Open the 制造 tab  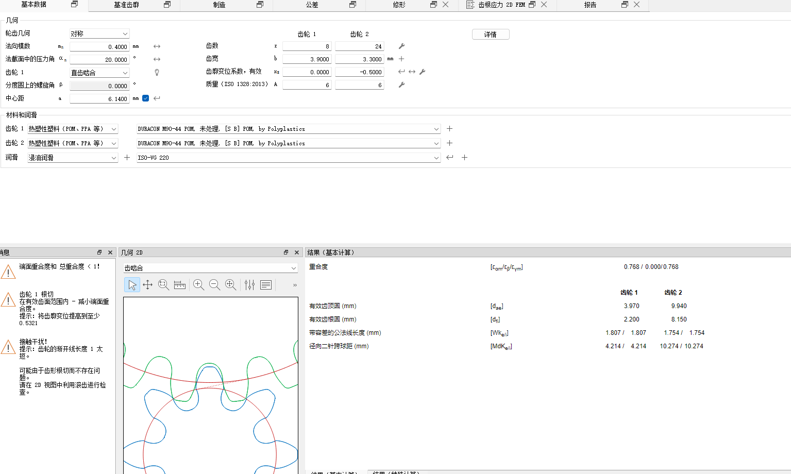point(220,5)
